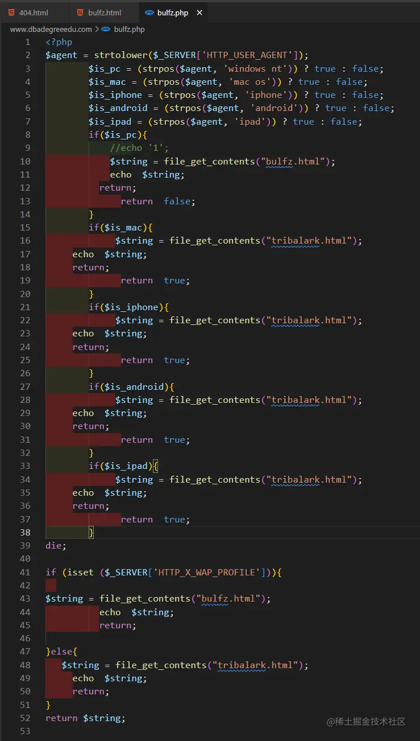Click the HTML5 icon on bulfz.html tab
Screen dimensions: 420x741
click(x=80, y=13)
